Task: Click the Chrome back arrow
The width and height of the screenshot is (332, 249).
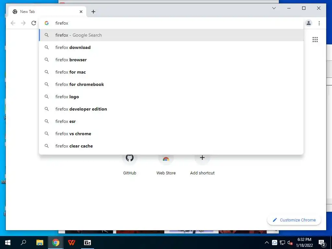Action: tap(13, 23)
